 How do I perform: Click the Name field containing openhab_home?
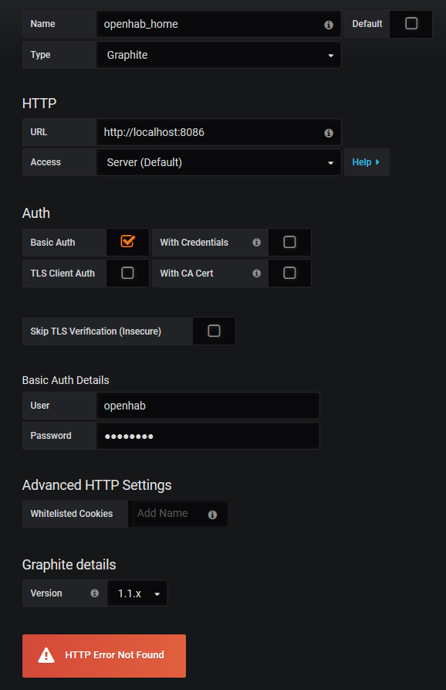point(218,24)
